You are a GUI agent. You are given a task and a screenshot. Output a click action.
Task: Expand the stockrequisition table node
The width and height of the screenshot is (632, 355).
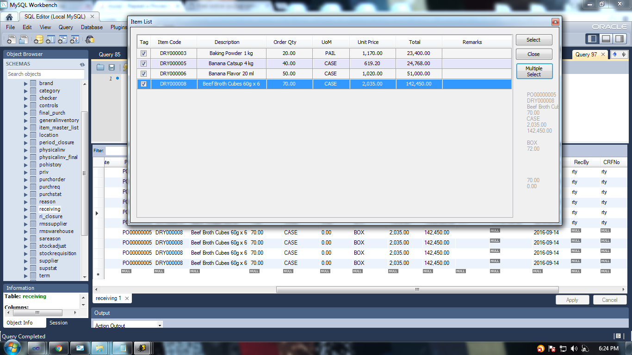[26, 254]
